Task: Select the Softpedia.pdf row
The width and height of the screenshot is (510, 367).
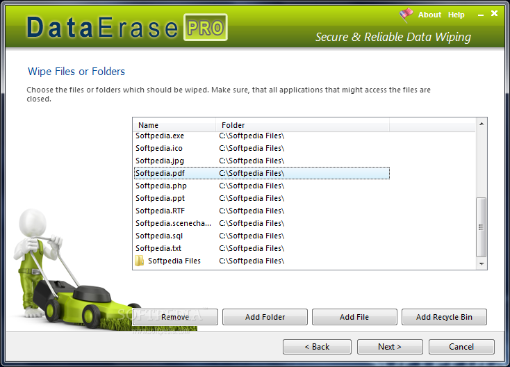Action: point(262,173)
